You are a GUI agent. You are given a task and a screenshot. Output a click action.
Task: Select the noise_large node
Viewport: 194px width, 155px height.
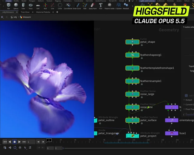(x=132, y=94)
